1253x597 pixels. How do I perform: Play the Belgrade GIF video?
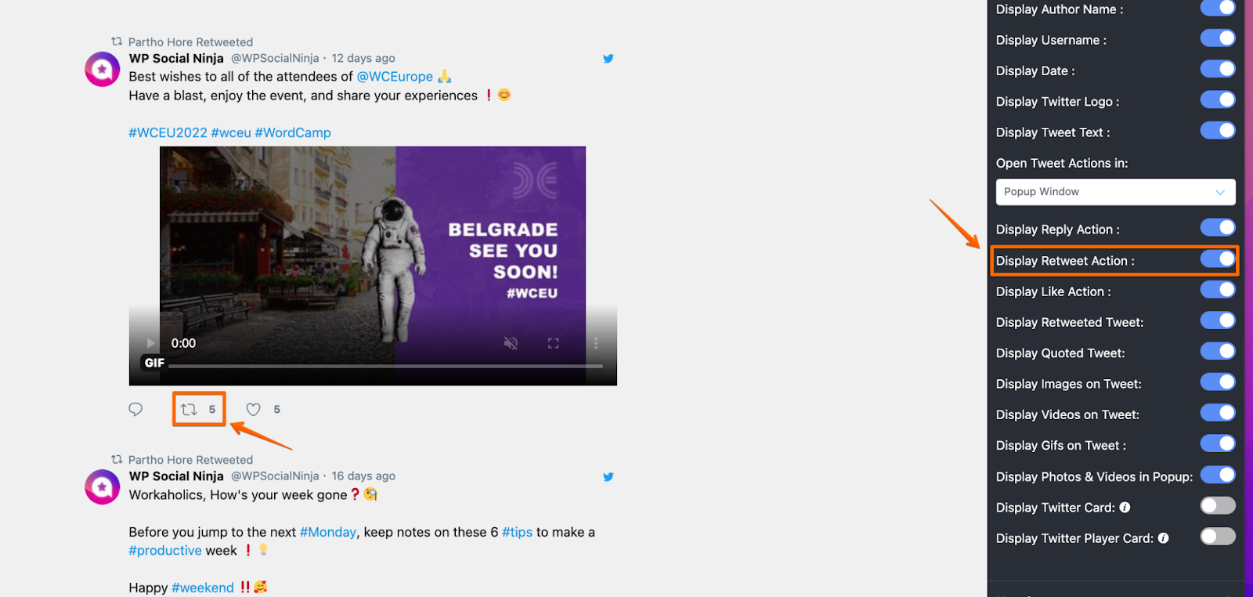tap(150, 343)
